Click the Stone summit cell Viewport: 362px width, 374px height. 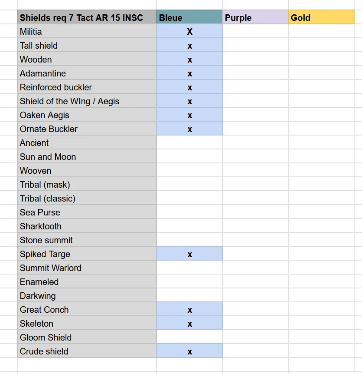[87, 240]
